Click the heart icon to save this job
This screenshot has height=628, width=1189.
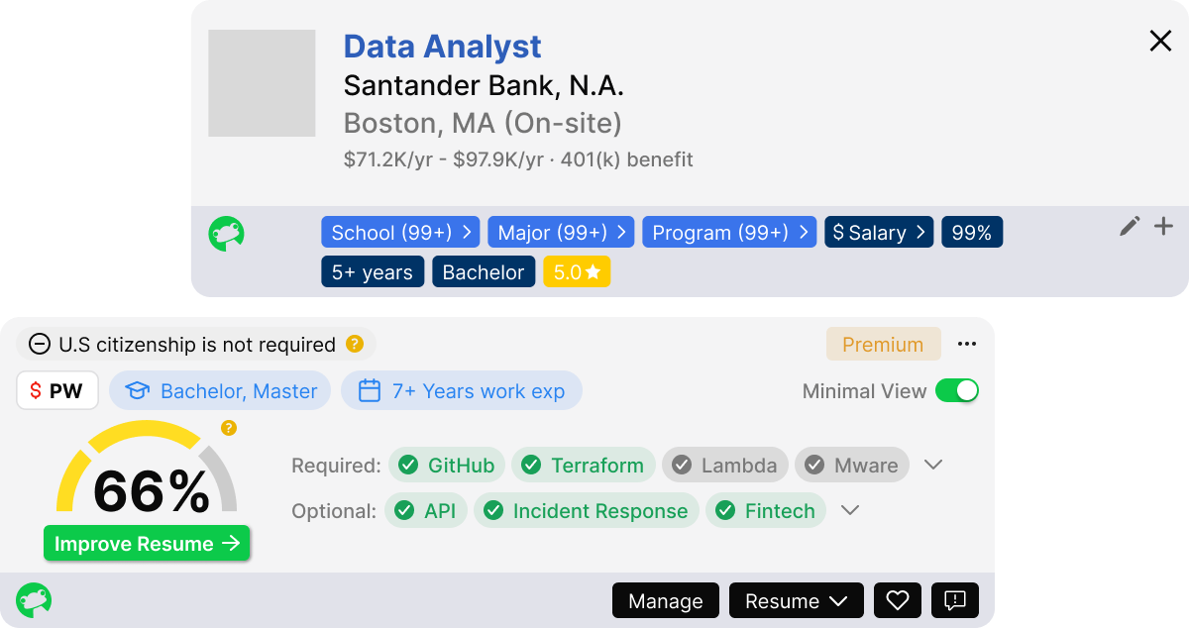coord(897,600)
